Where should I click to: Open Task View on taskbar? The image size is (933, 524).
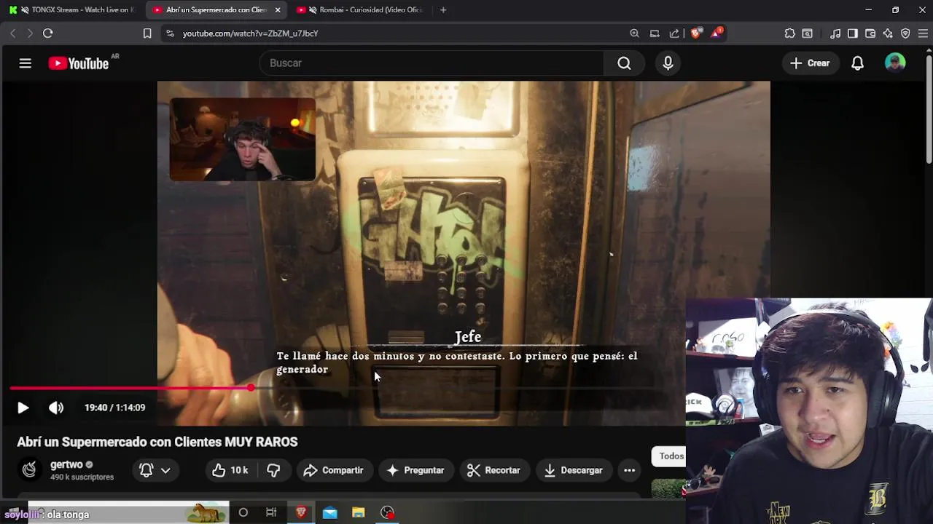pos(271,512)
